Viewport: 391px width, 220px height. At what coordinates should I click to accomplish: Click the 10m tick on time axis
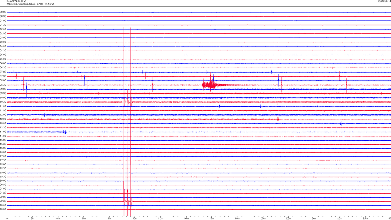(x=135, y=218)
